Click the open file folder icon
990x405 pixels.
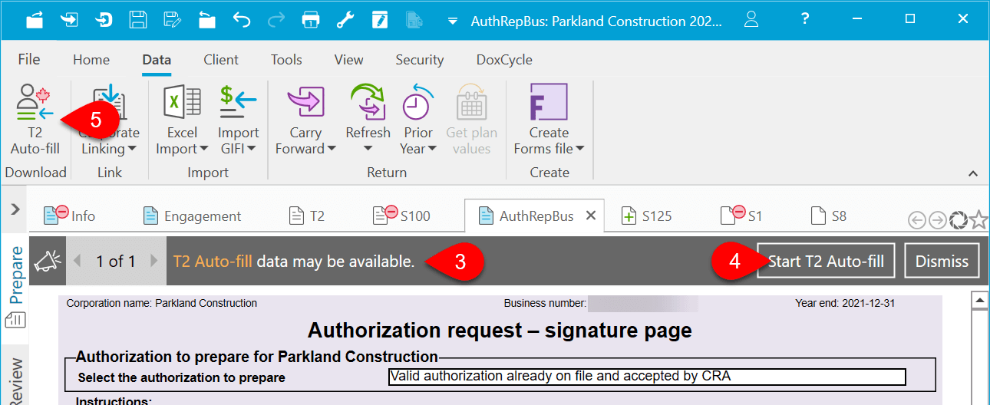point(34,20)
